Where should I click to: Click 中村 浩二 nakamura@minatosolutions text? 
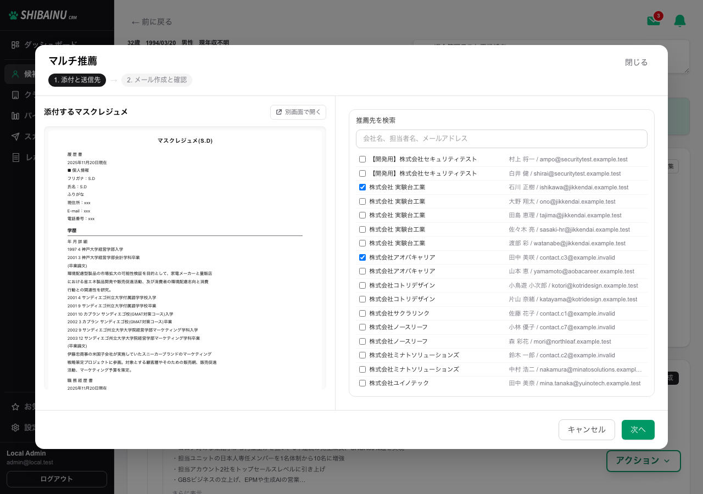tap(575, 369)
